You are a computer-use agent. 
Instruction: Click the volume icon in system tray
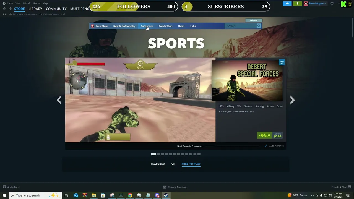[x=330, y=195]
